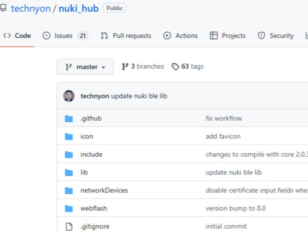Image resolution: width=308 pixels, height=231 pixels.
Task: Click the lib folder icon
Action: (x=69, y=172)
